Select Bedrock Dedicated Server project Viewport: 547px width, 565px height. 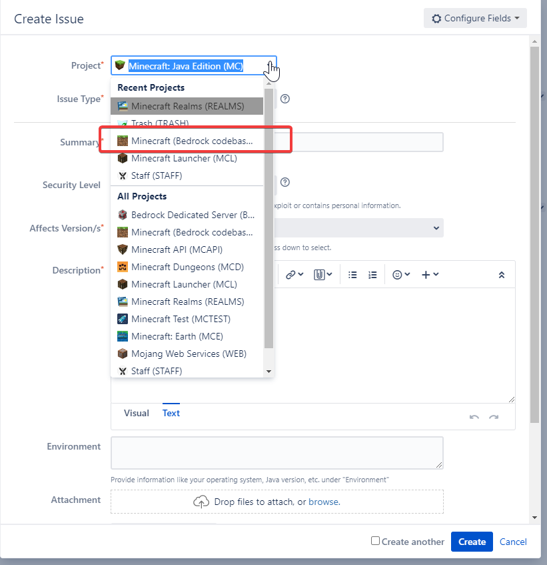(187, 215)
